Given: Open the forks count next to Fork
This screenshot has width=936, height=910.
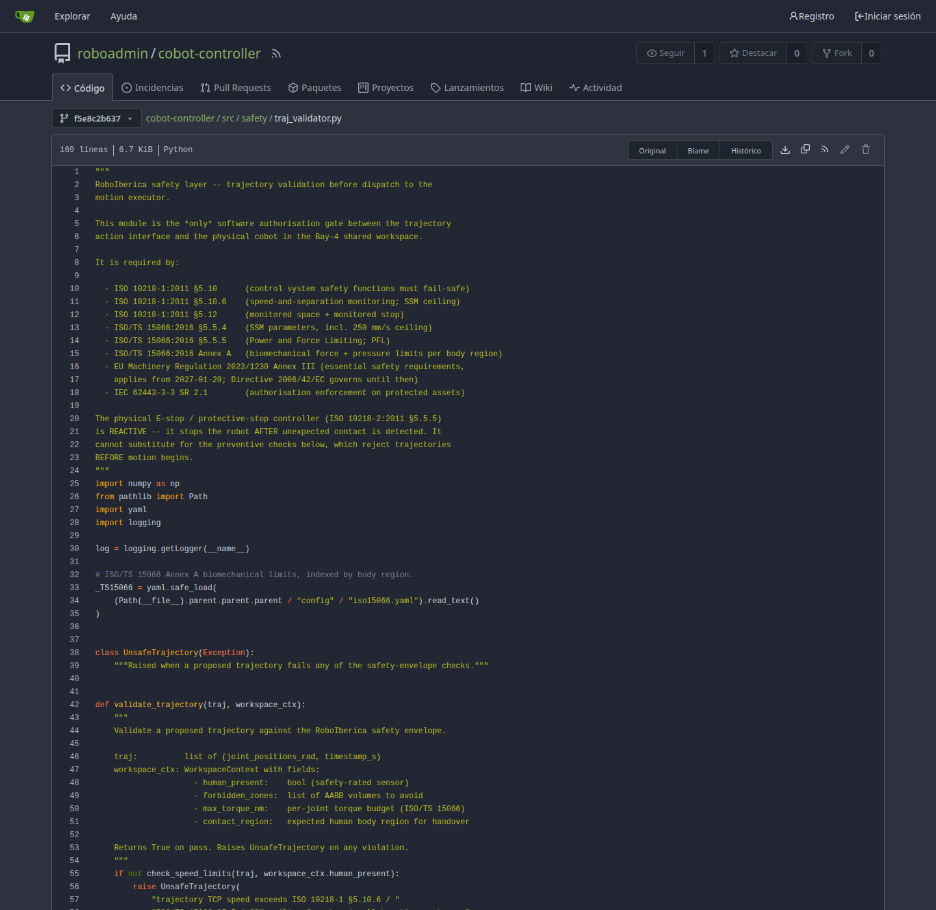Looking at the screenshot, I should click(872, 53).
